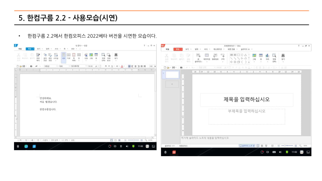
Task: Toggle left alignment in Hangul format bar
Action: point(132,66)
